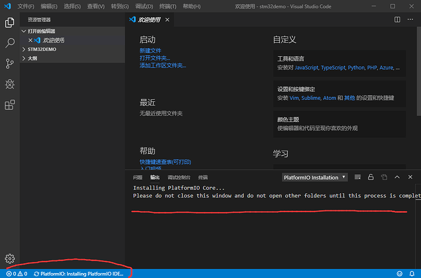Screen dimensions: 421x278
Task: Close the 欢迎使用 editor tab
Action: coord(167,20)
